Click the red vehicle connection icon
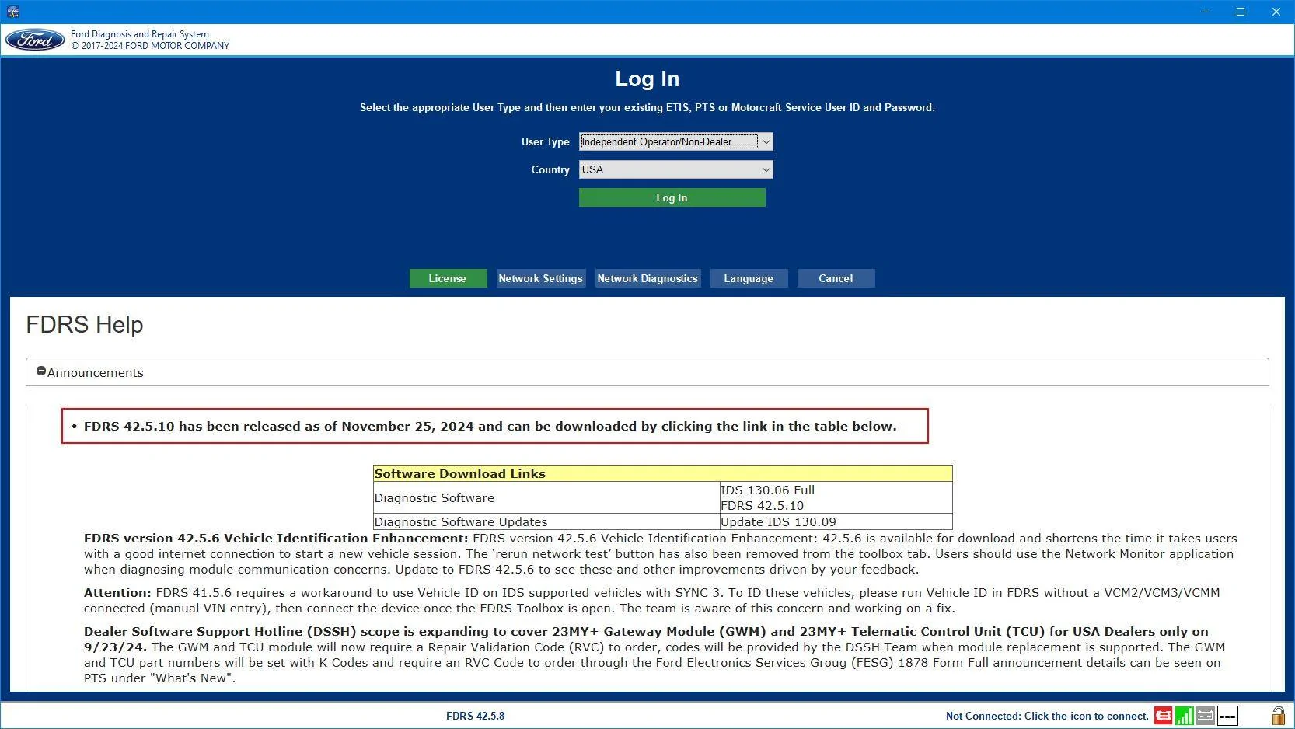1295x729 pixels. coord(1163,716)
